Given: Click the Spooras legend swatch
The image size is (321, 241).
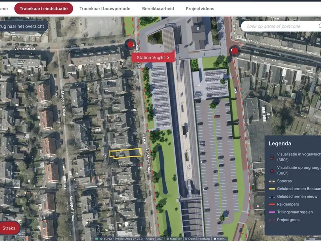Looking at the screenshot, I should click(x=272, y=181).
